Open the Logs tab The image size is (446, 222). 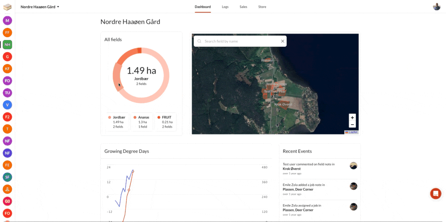point(225,7)
